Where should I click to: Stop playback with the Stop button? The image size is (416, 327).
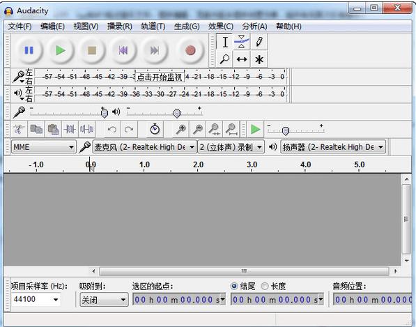(x=92, y=50)
